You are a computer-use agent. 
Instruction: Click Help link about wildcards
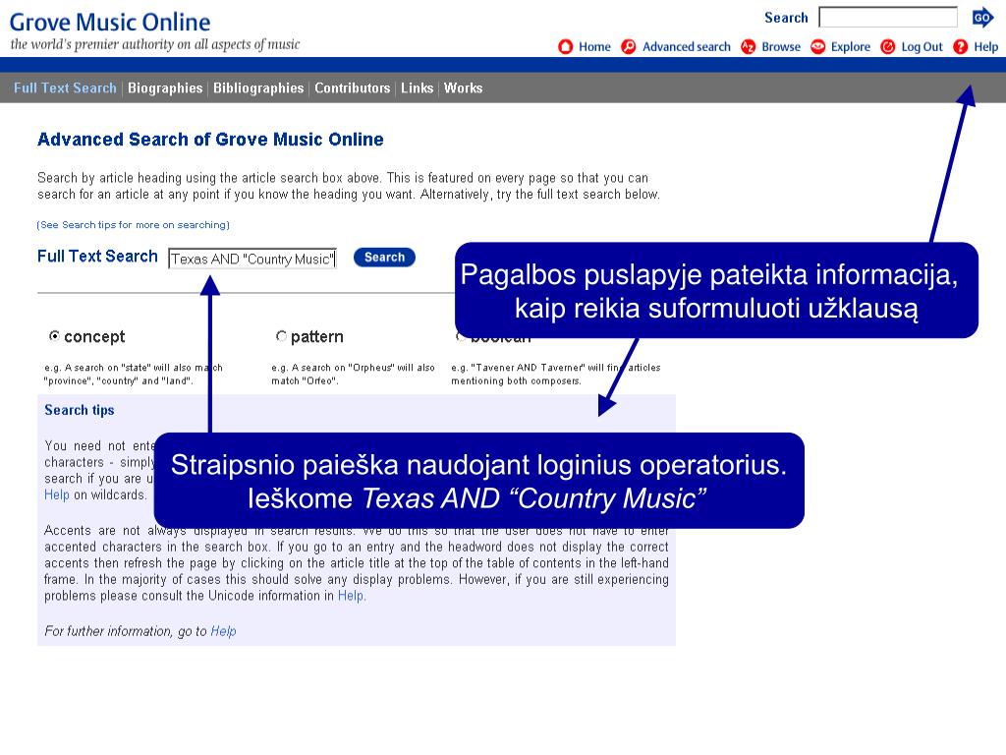click(56, 495)
